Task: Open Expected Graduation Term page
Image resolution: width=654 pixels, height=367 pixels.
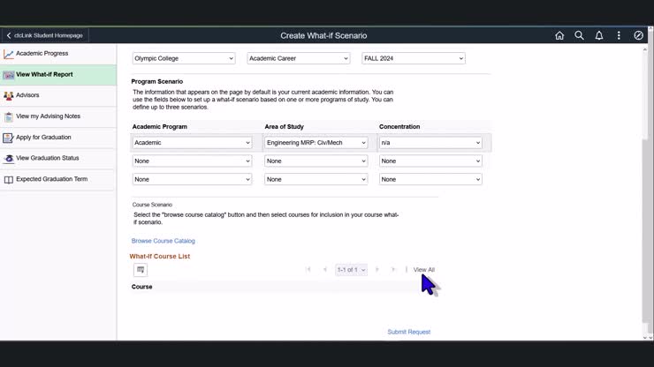Action: 51,179
